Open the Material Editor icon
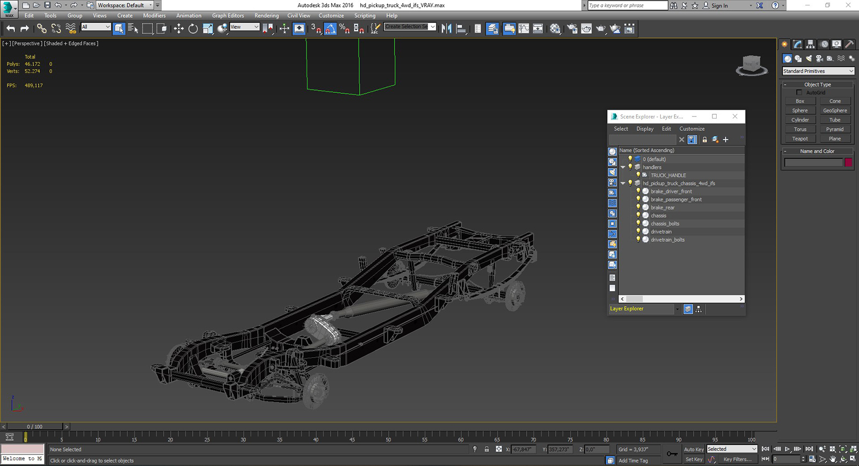This screenshot has height=466, width=859. (555, 29)
